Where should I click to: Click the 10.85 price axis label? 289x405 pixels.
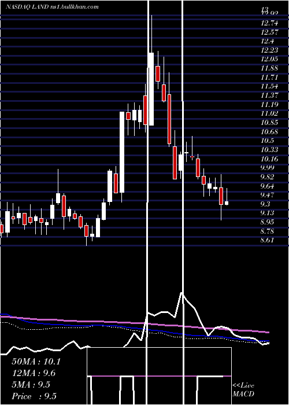269,123
